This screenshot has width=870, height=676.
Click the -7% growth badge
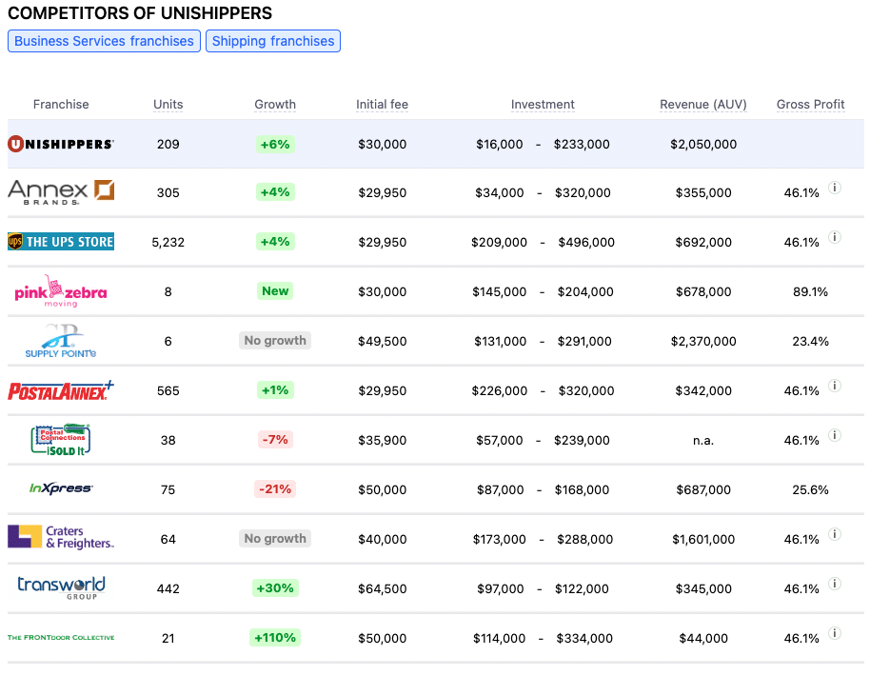click(275, 440)
